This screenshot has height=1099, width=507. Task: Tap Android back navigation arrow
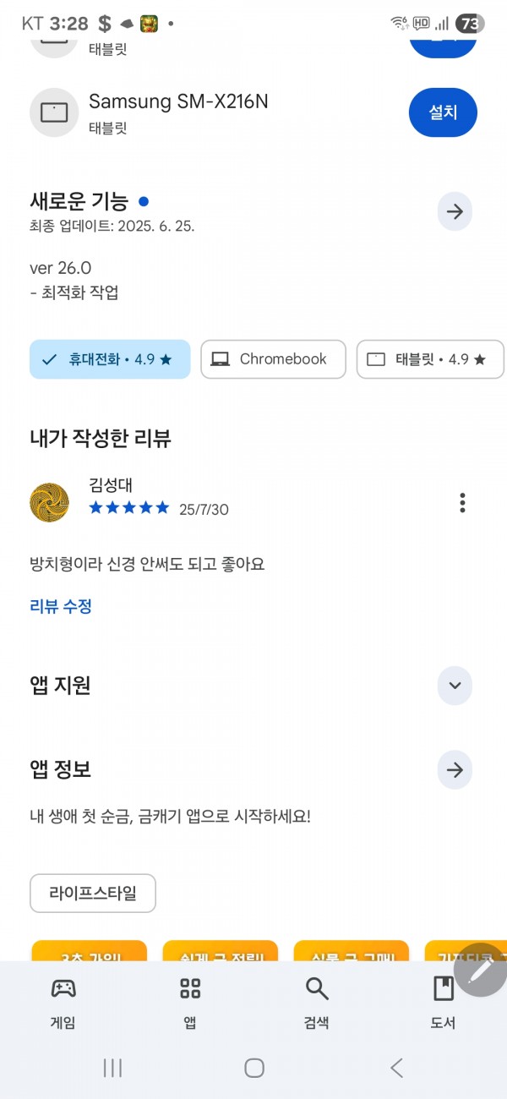point(396,1068)
